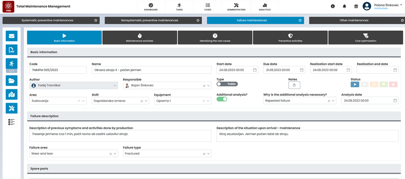This screenshot has height=179, width=405.
Task: Toggle the Public type switch
Action: pyautogui.click(x=227, y=84)
